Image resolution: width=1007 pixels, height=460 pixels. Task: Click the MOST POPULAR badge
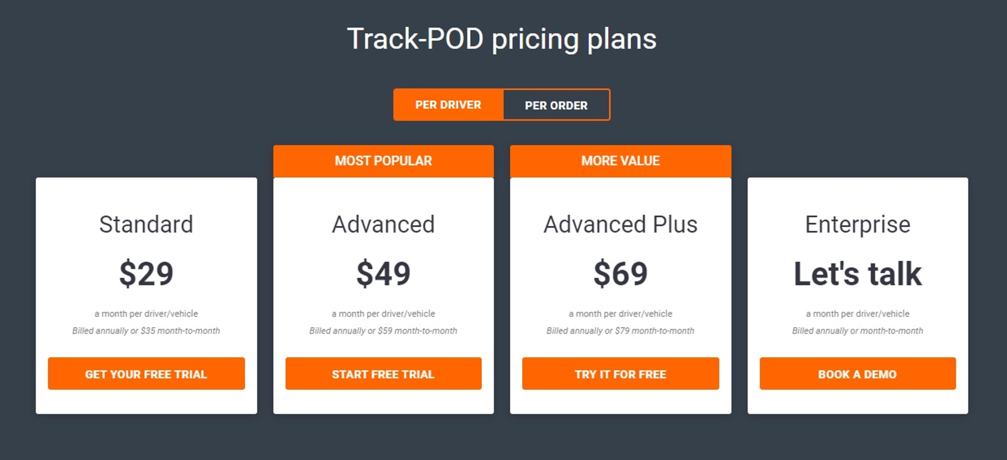[x=383, y=161]
